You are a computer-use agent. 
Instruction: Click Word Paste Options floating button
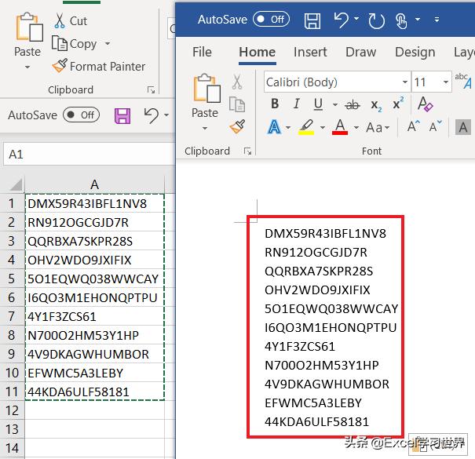click(437, 444)
